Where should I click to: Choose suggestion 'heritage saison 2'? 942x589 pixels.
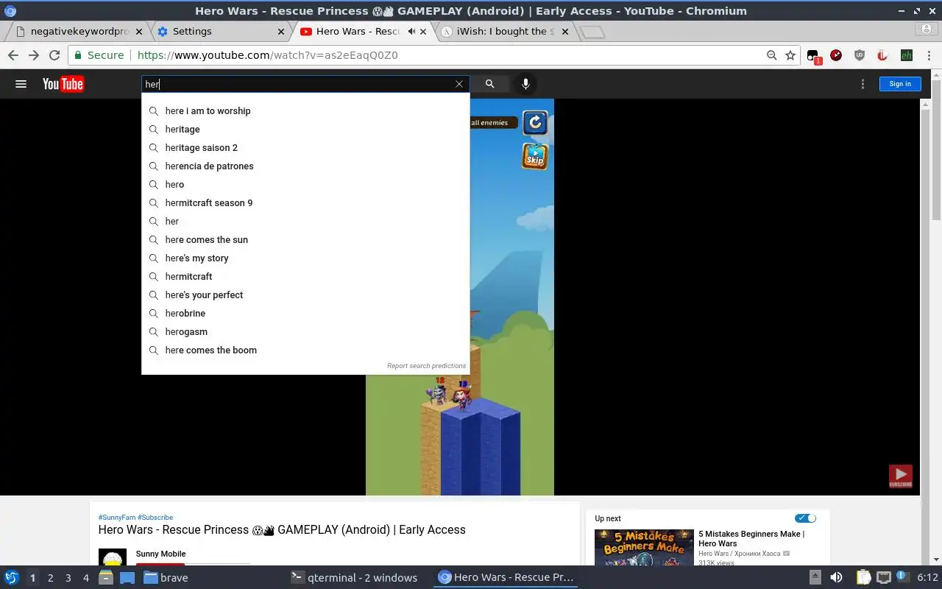pyautogui.click(x=305, y=148)
